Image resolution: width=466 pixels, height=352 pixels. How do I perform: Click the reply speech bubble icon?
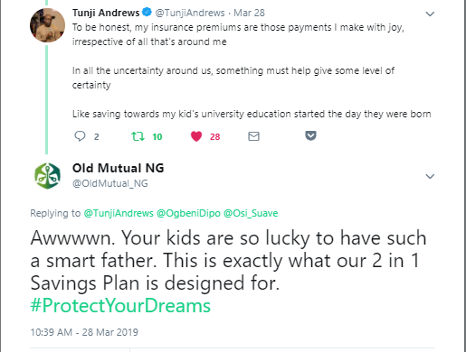(80, 136)
